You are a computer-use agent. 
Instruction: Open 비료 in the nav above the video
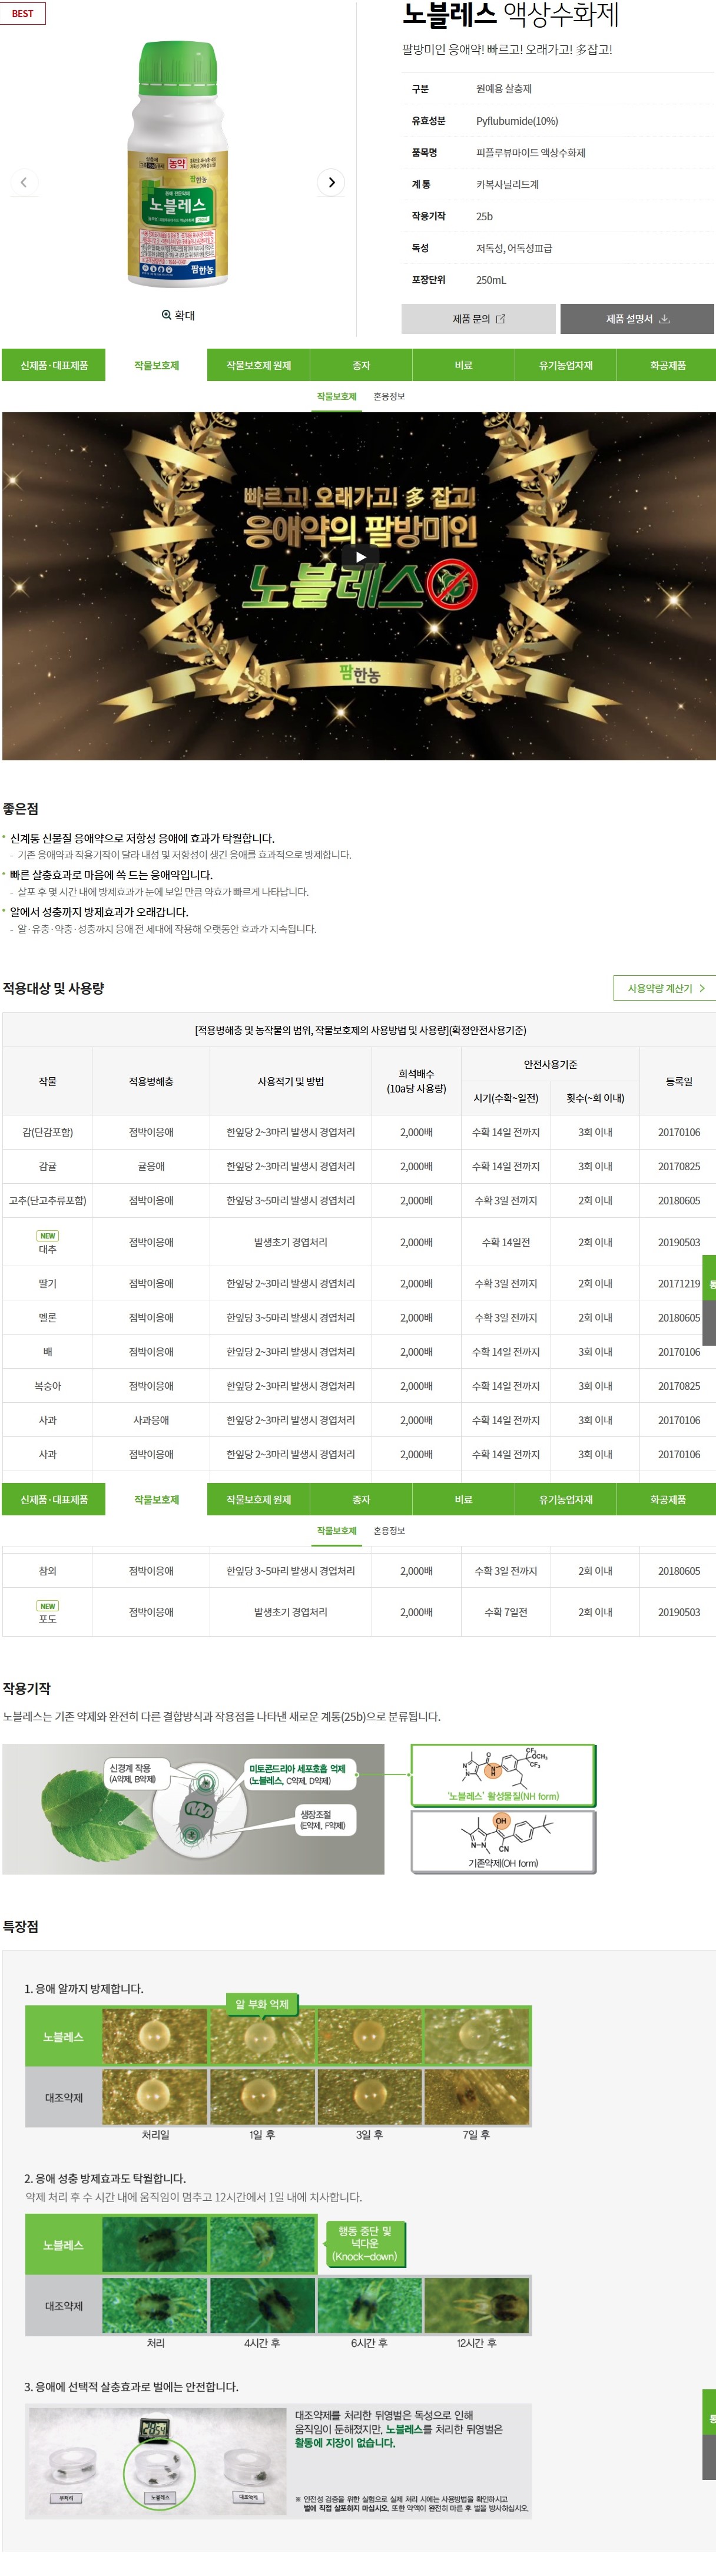coord(463,365)
